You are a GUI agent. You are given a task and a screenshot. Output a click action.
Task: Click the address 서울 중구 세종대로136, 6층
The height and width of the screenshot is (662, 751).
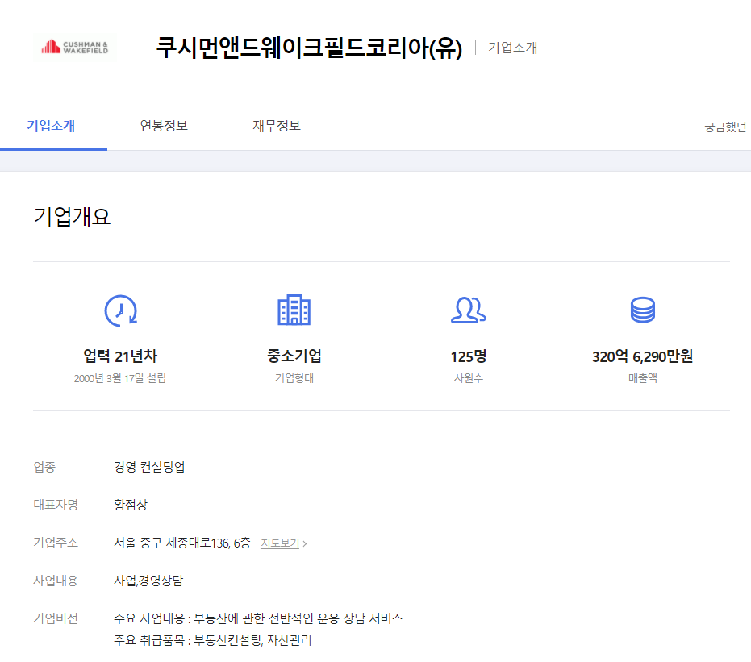(182, 543)
